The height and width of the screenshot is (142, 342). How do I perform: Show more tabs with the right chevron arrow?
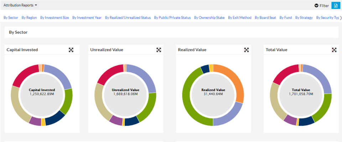coord(341,18)
